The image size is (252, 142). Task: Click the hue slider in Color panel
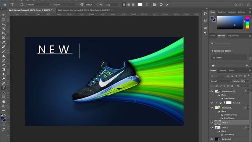[x=248, y=22]
